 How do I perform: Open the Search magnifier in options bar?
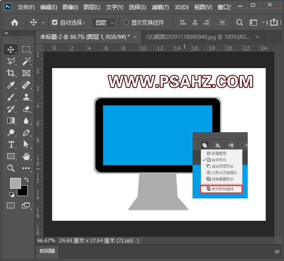pos(240,22)
